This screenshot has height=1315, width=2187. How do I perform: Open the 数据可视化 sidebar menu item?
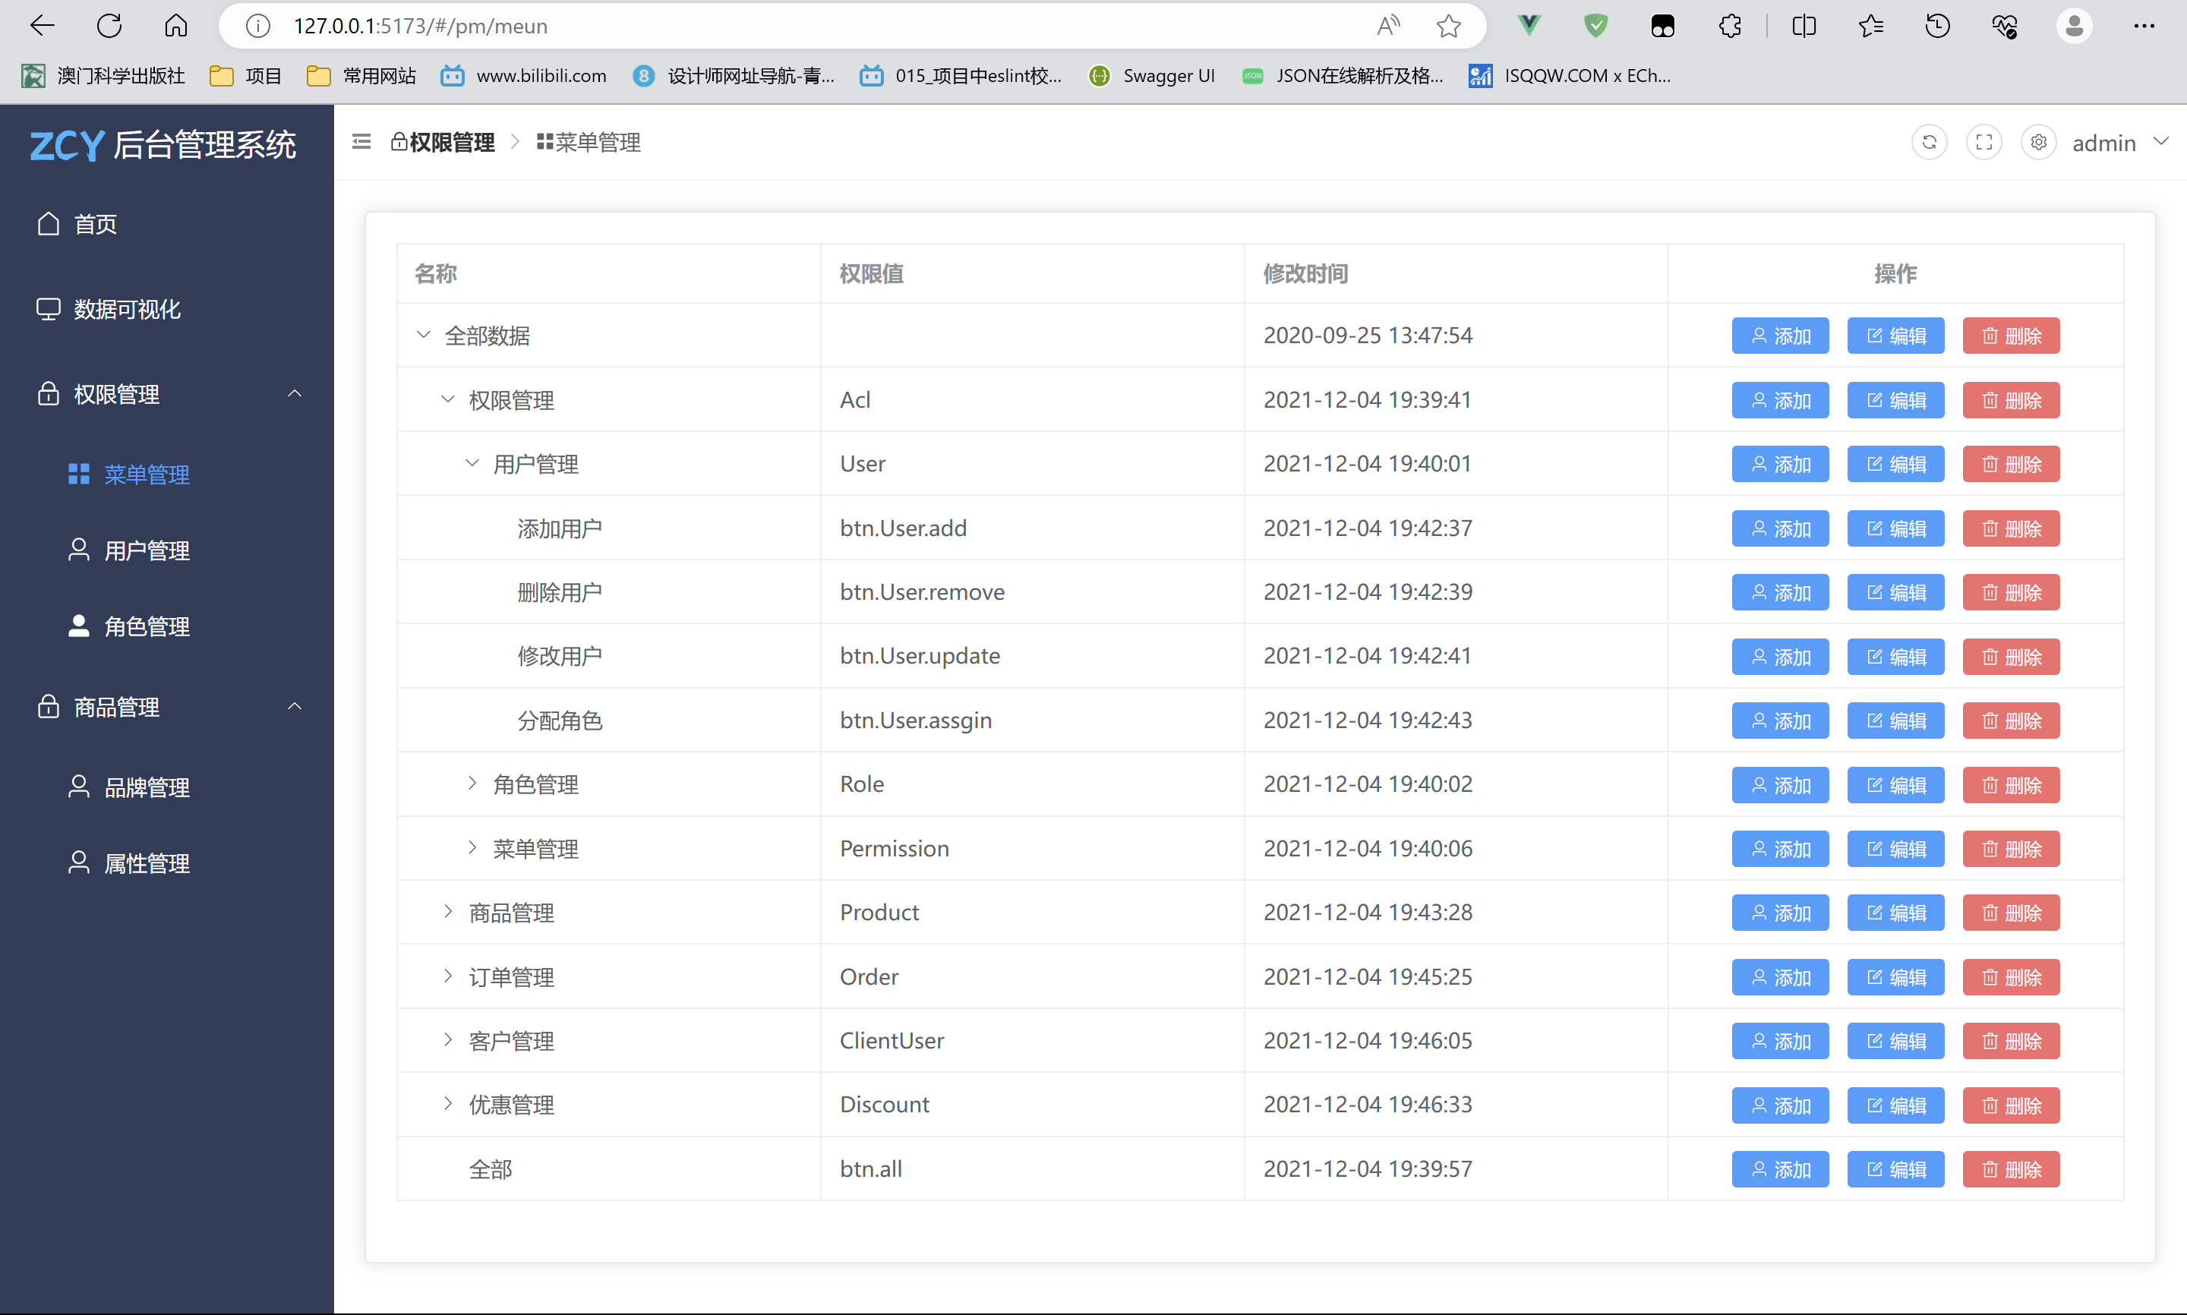[x=166, y=309]
